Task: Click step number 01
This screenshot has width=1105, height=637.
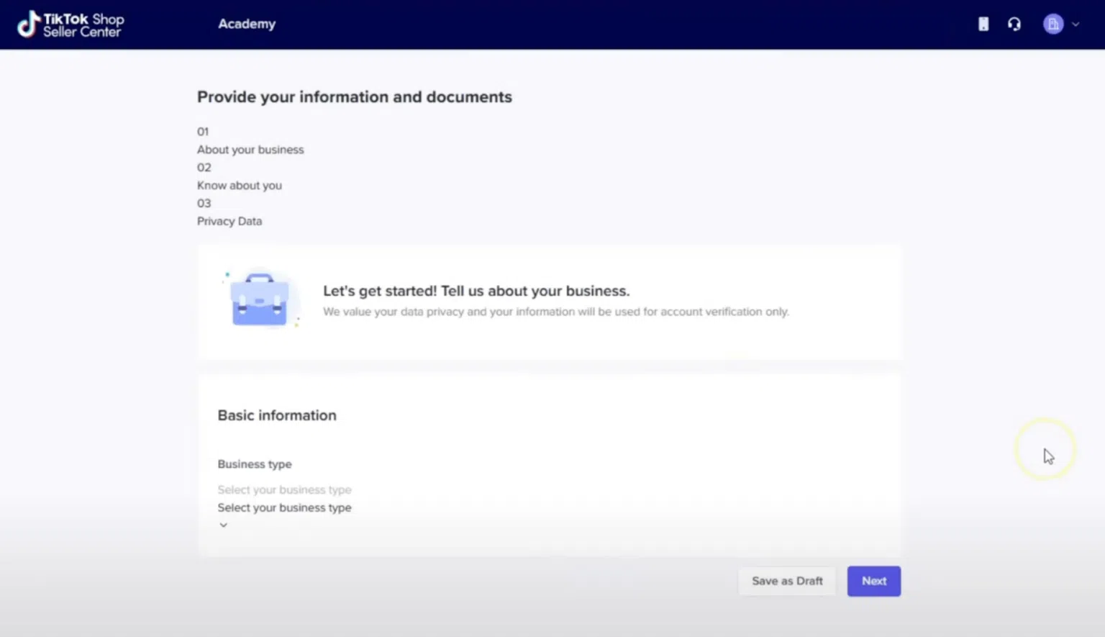Action: tap(203, 132)
